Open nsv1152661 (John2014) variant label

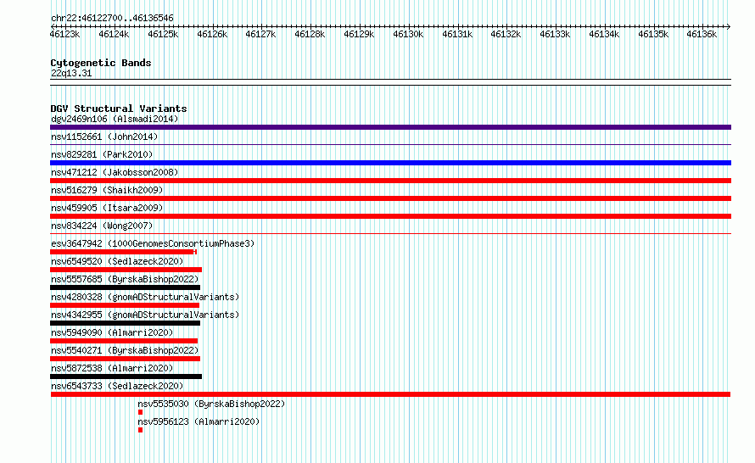click(x=104, y=137)
